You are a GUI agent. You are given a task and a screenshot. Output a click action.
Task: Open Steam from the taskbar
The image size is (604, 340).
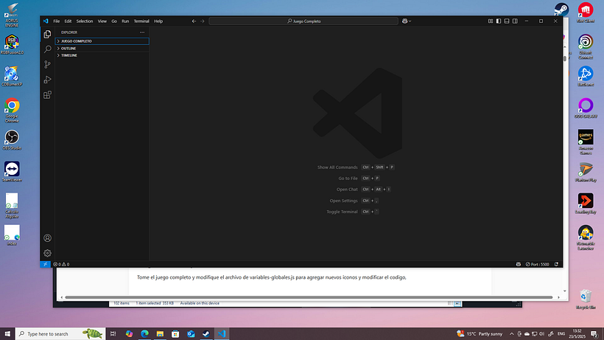(206, 334)
